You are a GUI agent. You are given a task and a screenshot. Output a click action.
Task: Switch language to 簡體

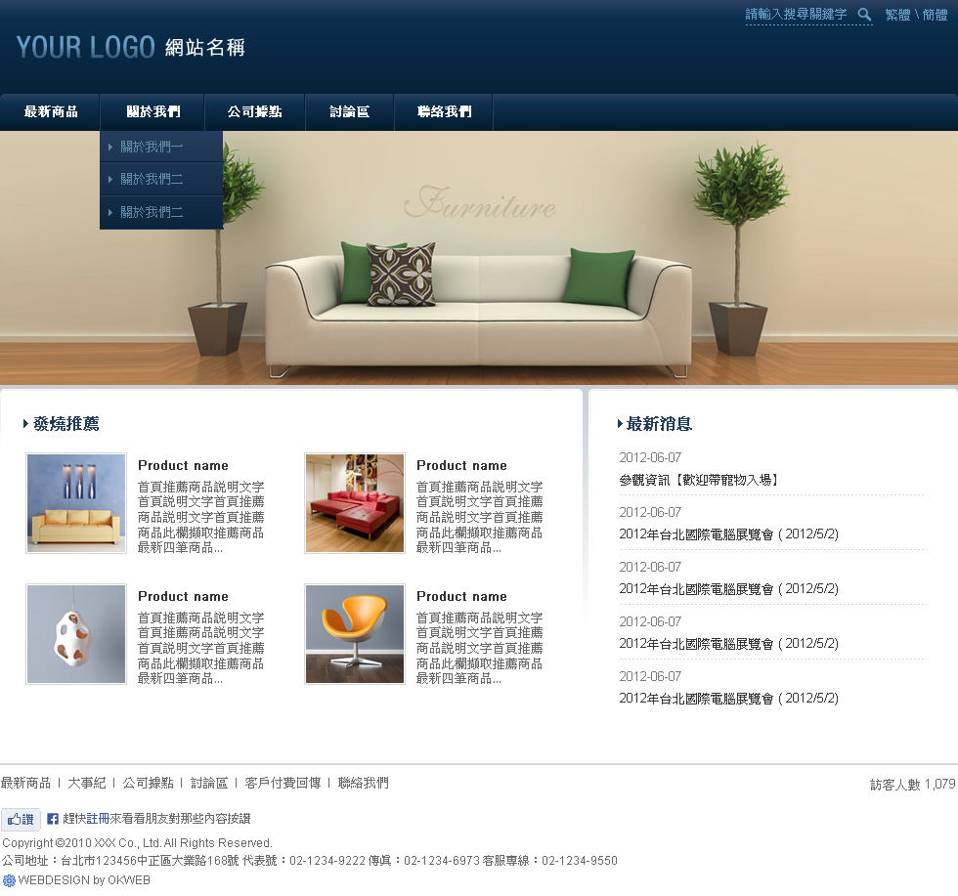(935, 15)
